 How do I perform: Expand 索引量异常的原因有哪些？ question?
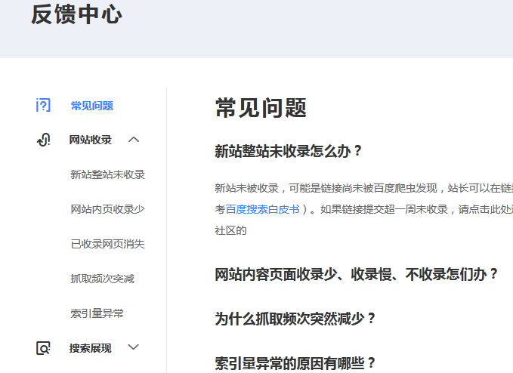[295, 363]
